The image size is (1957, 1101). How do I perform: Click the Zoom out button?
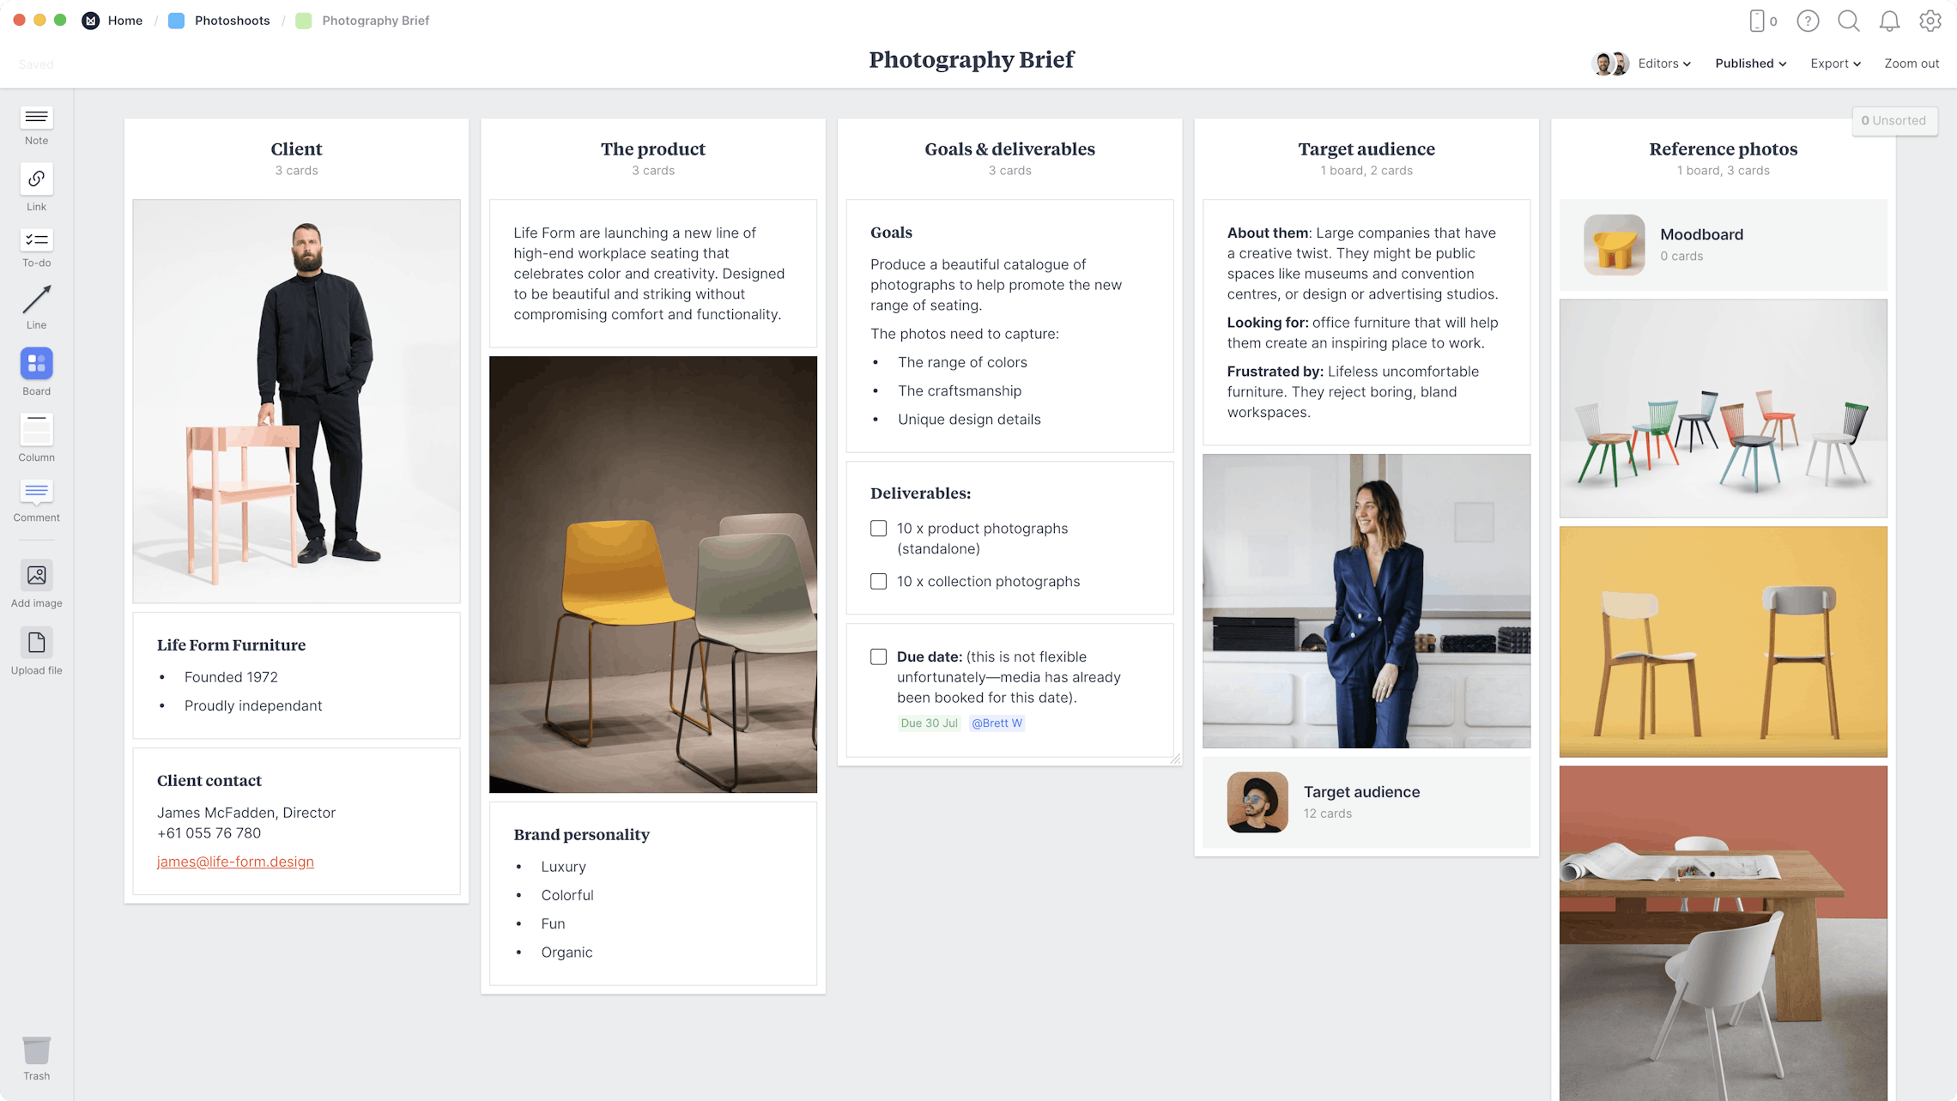pyautogui.click(x=1912, y=62)
